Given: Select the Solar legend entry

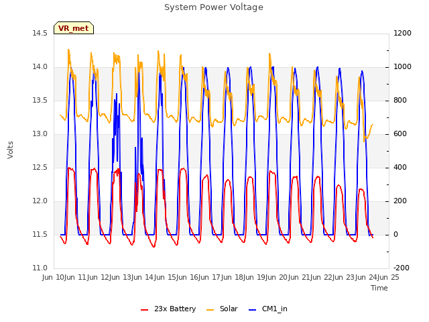Looking at the screenshot, I should 222,309.
